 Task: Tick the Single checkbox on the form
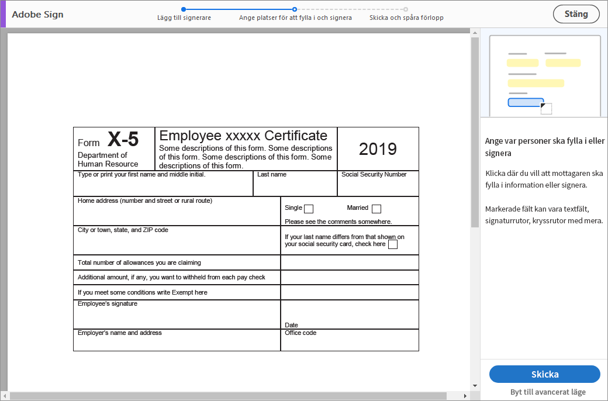(309, 209)
